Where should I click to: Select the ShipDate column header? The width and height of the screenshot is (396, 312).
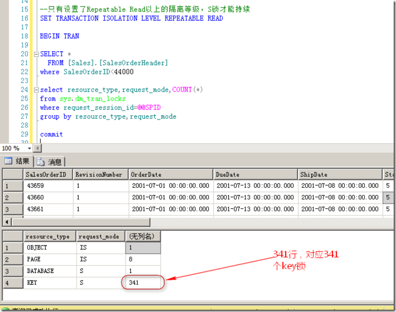340,174
